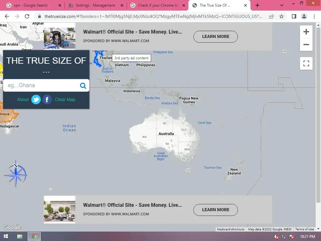Click the Philippines map label
The image size is (321, 241).
coord(146,65)
